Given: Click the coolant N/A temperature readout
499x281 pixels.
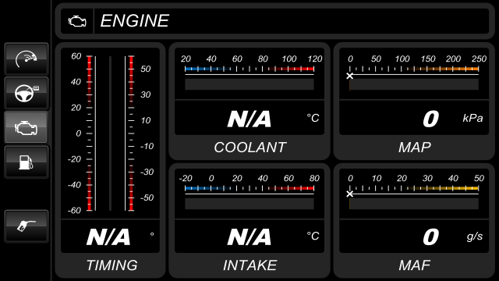Looking at the screenshot, I should point(249,118).
